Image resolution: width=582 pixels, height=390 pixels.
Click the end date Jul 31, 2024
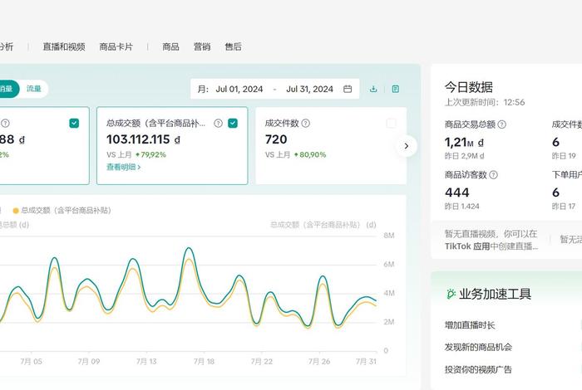pos(309,89)
